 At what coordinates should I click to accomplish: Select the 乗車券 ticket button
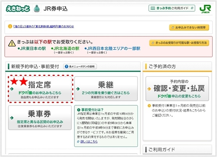click(x=40, y=117)
